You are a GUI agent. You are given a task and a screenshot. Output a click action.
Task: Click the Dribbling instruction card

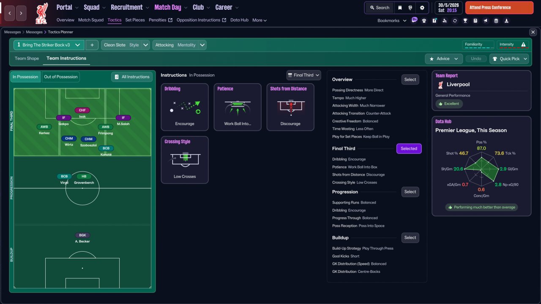click(x=185, y=107)
